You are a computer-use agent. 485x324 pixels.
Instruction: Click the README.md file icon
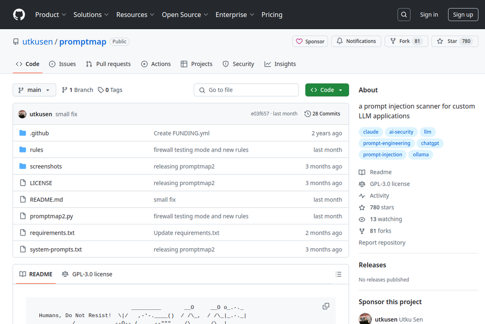pyautogui.click(x=23, y=200)
